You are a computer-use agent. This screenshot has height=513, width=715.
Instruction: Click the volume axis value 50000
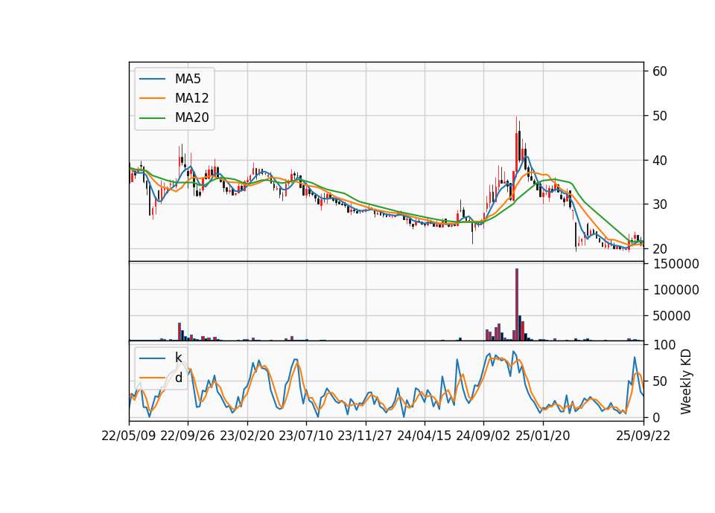click(x=672, y=316)
